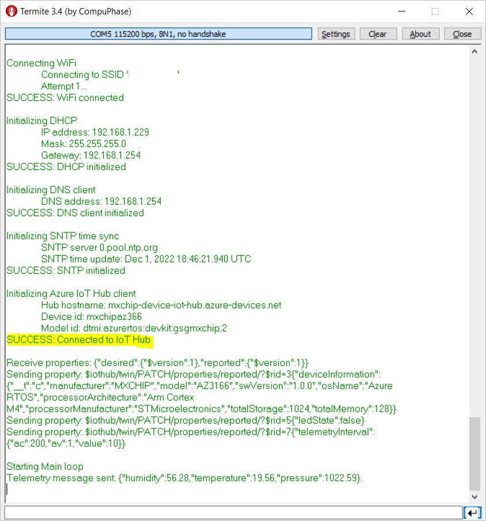Click the line "Initializing DNS client"
486x521 pixels.
click(x=51, y=190)
